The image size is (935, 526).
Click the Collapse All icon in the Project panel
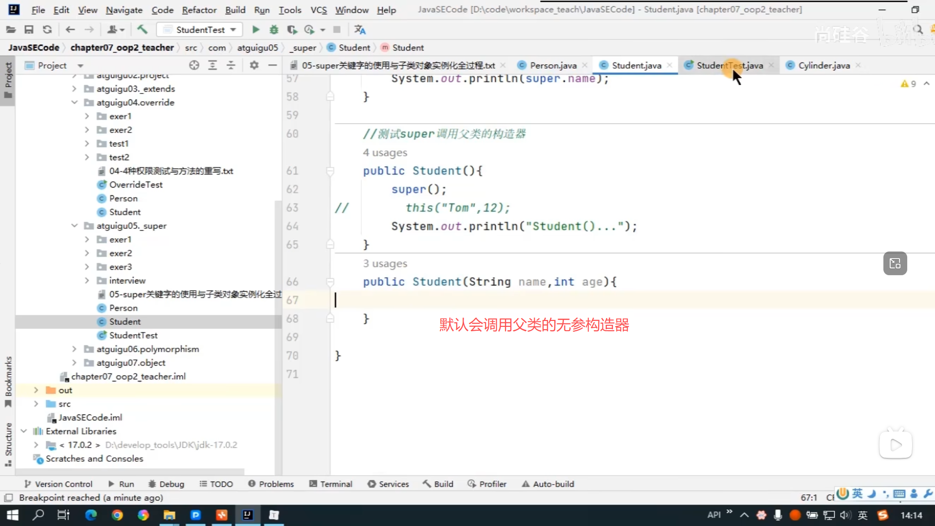click(x=231, y=65)
